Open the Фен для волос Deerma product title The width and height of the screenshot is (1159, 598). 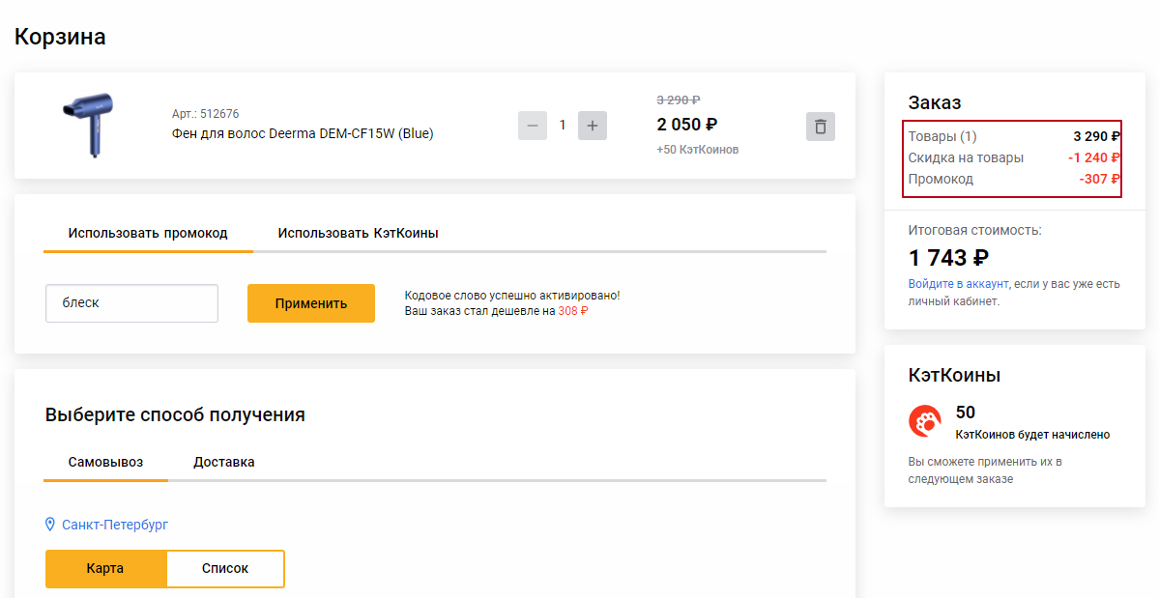pyautogui.click(x=303, y=133)
